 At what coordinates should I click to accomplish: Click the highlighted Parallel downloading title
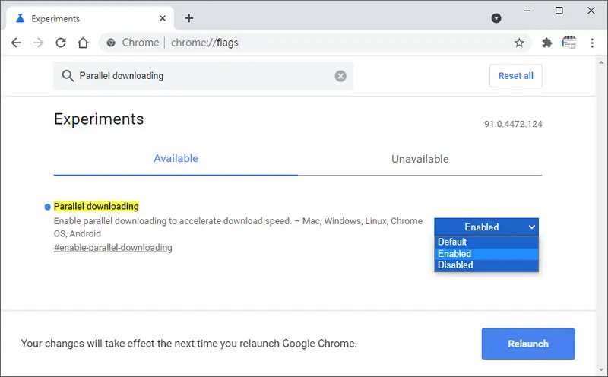click(x=97, y=206)
